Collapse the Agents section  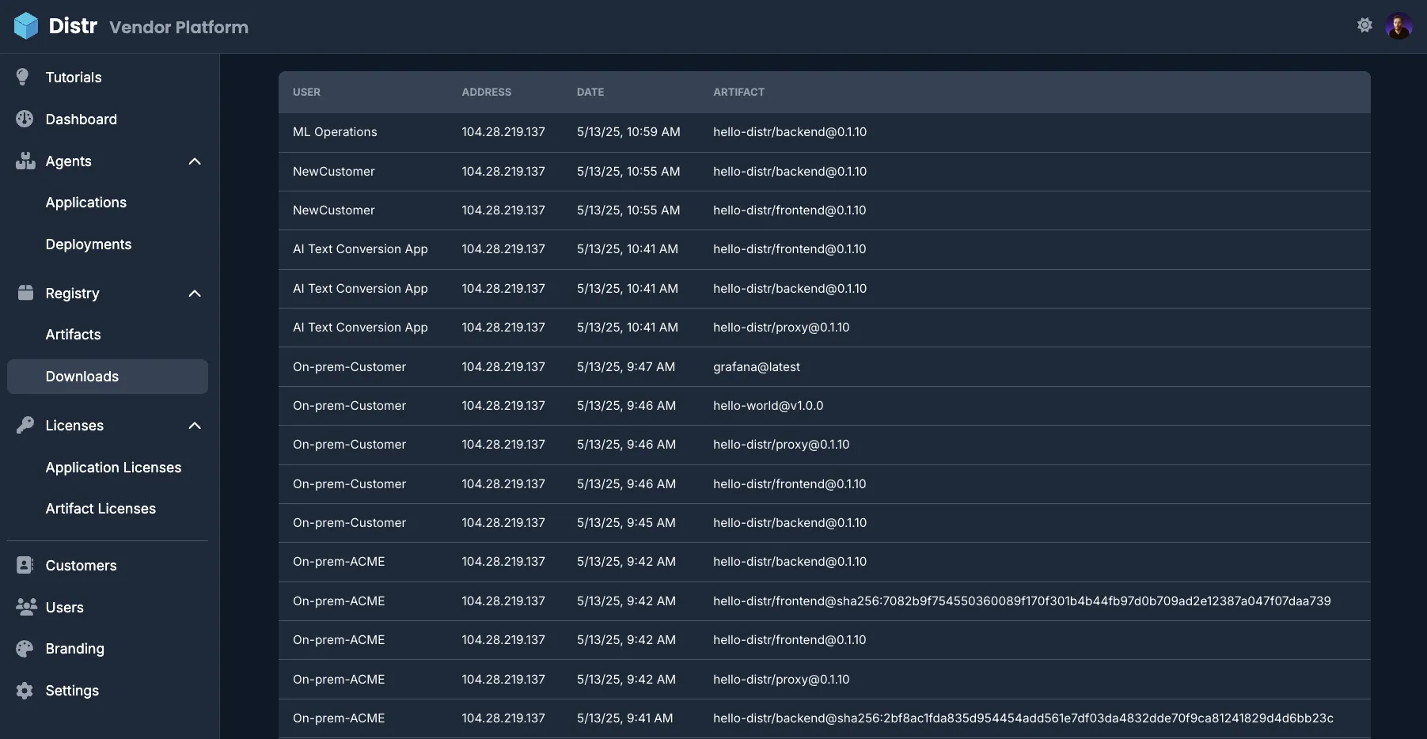(x=195, y=161)
